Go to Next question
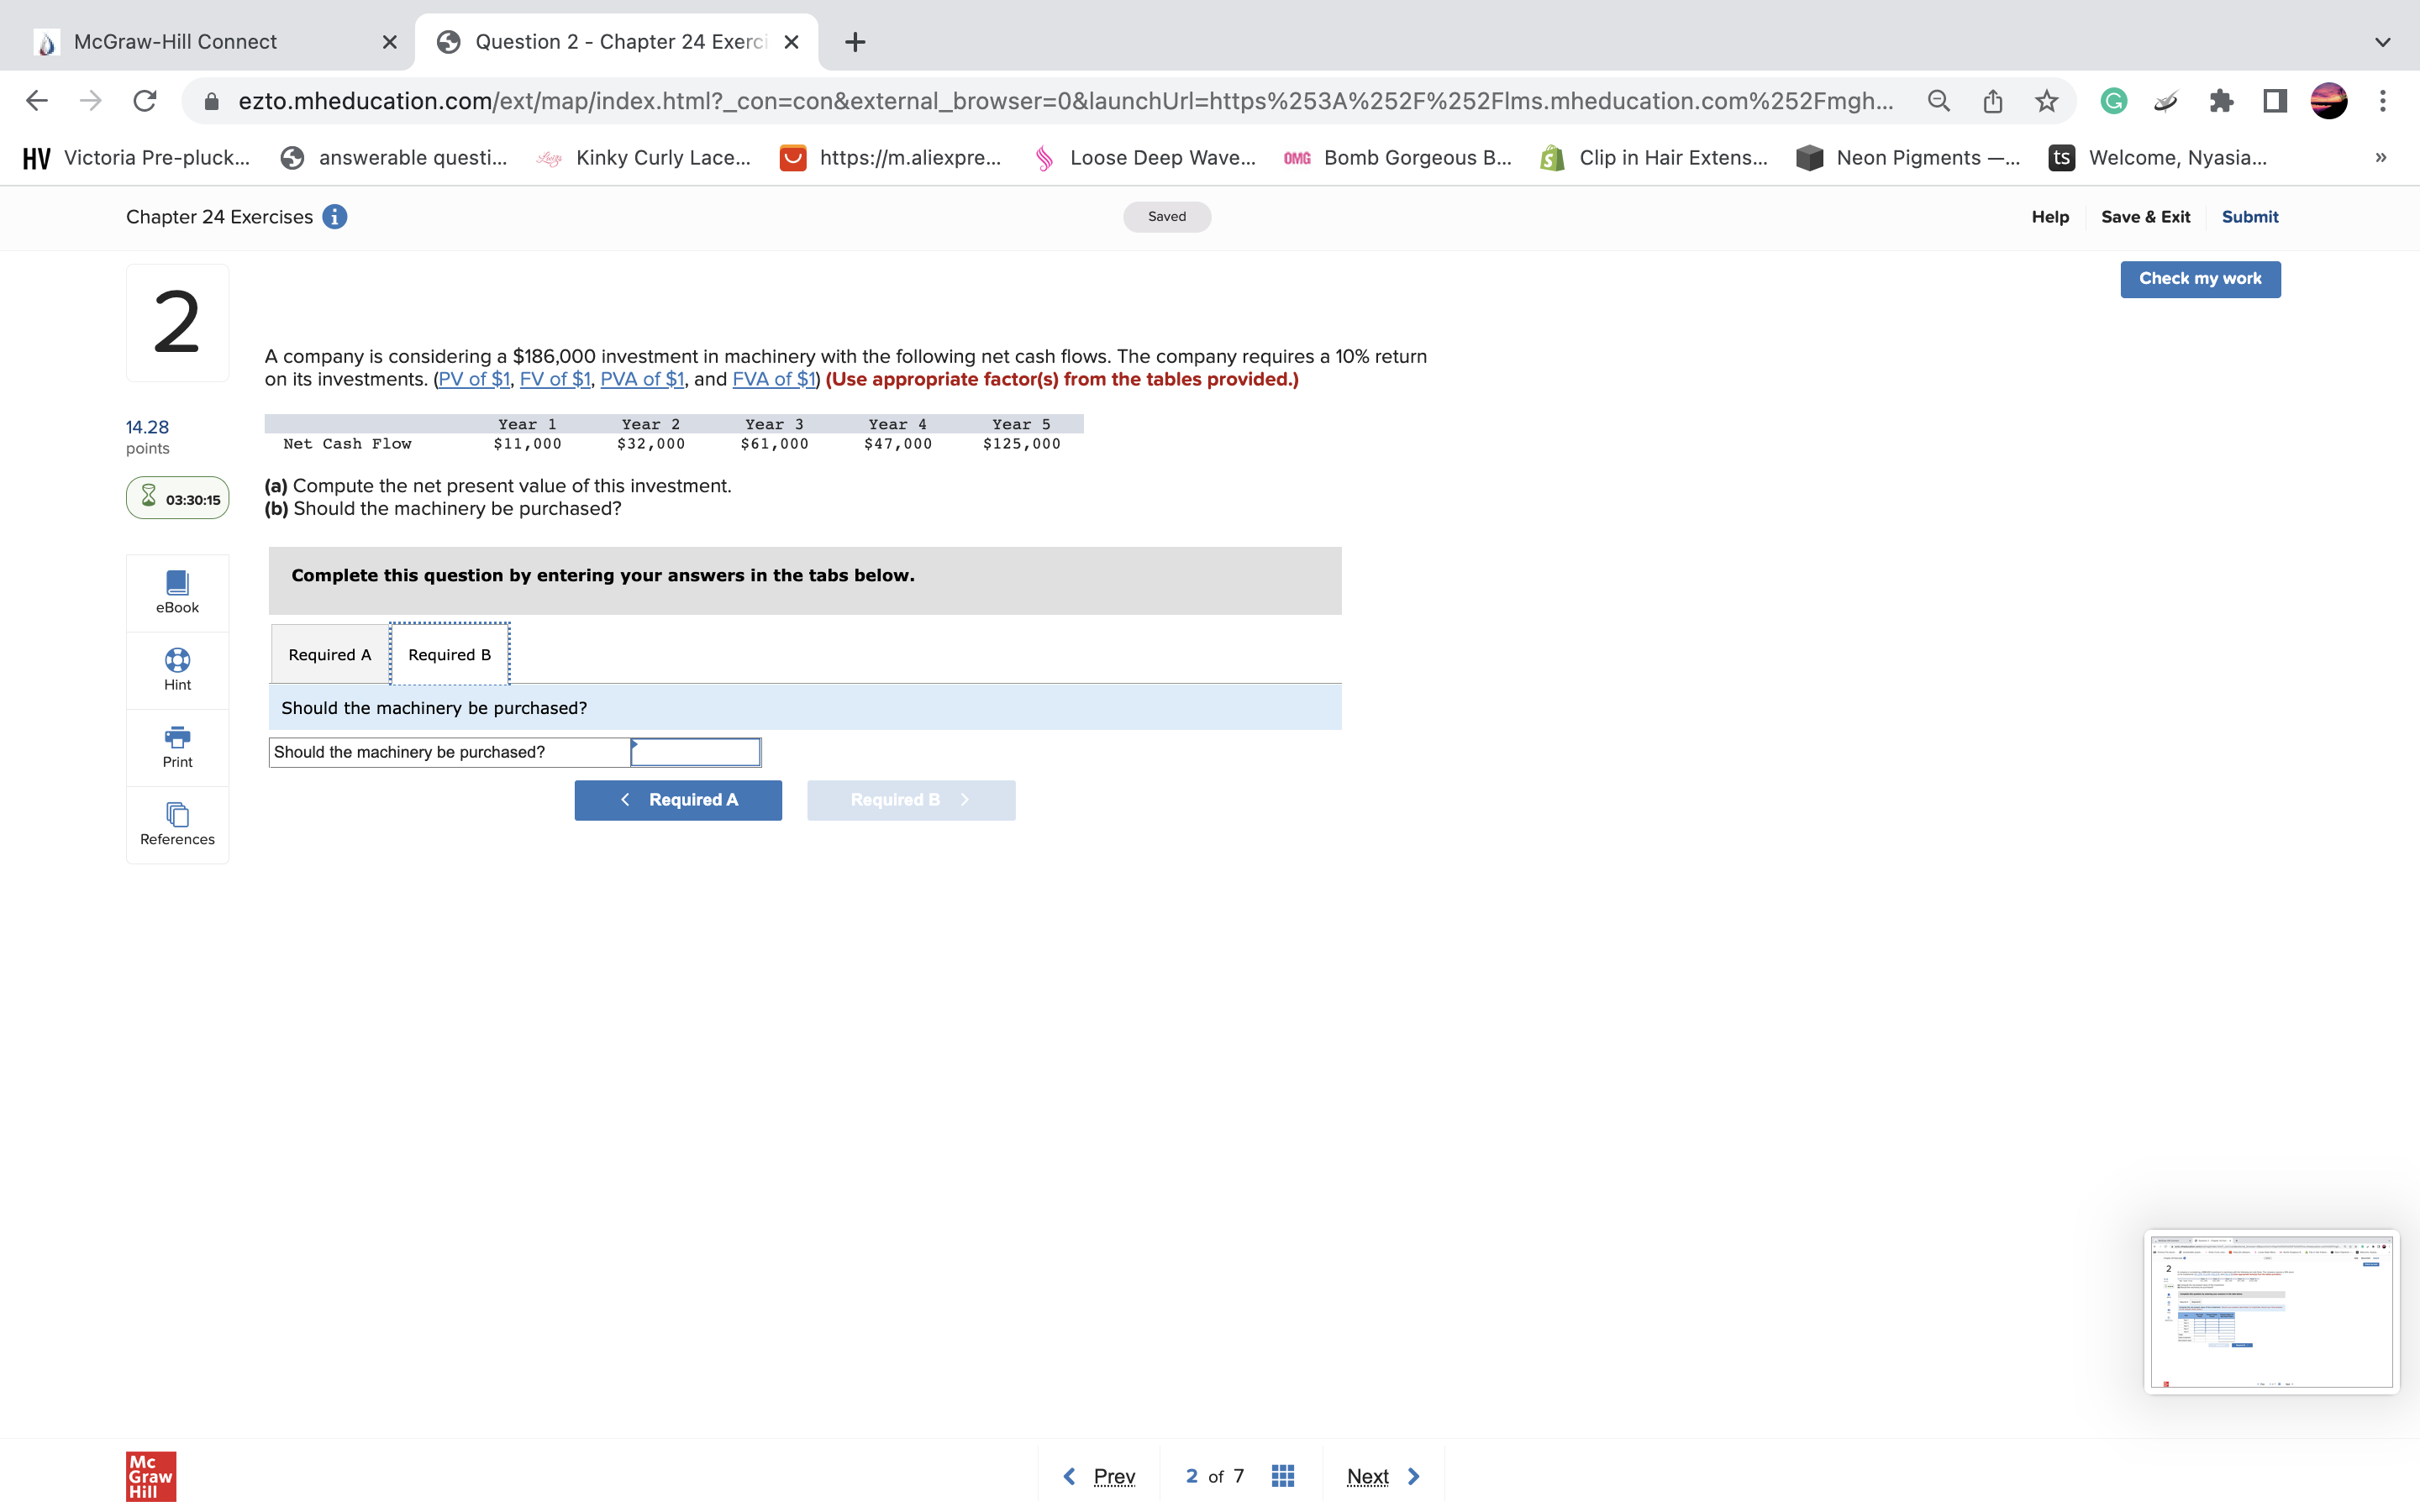 1382,1476
